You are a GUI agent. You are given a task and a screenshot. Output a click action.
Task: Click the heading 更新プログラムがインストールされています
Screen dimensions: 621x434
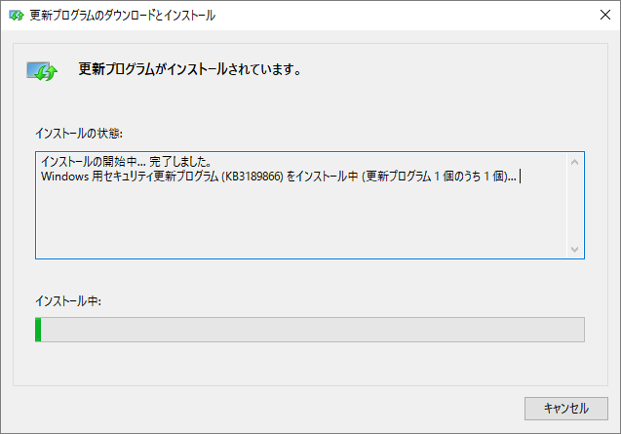point(189,70)
